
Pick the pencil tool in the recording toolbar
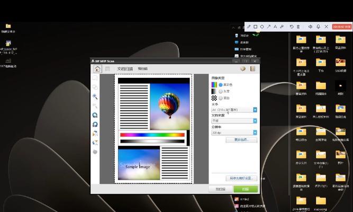(x=249, y=26)
